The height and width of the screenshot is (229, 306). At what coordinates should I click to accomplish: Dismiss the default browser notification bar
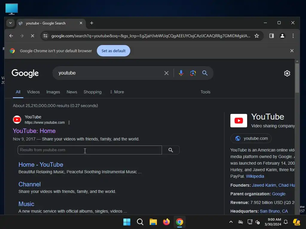(x=292, y=51)
